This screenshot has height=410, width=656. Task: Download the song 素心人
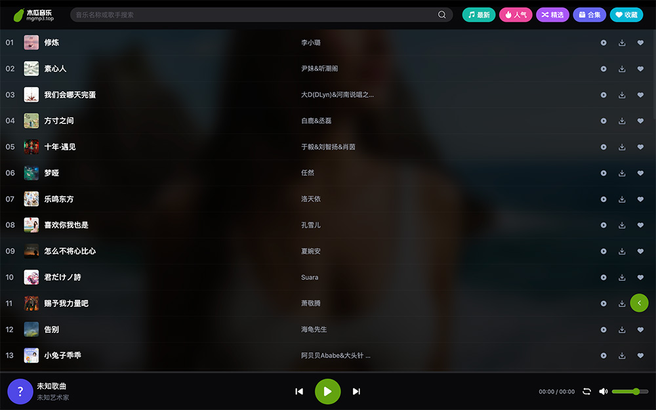(x=622, y=69)
